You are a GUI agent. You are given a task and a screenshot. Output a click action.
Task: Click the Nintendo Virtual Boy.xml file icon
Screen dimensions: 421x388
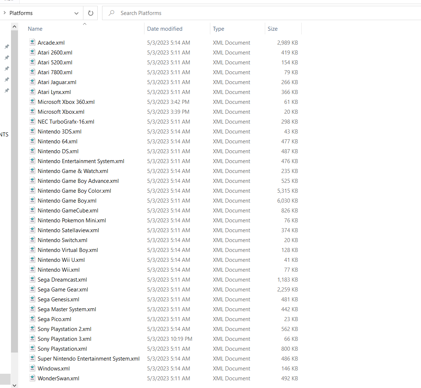[x=32, y=250]
